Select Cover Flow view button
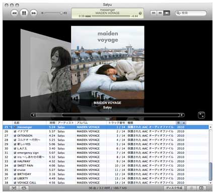 167,13
